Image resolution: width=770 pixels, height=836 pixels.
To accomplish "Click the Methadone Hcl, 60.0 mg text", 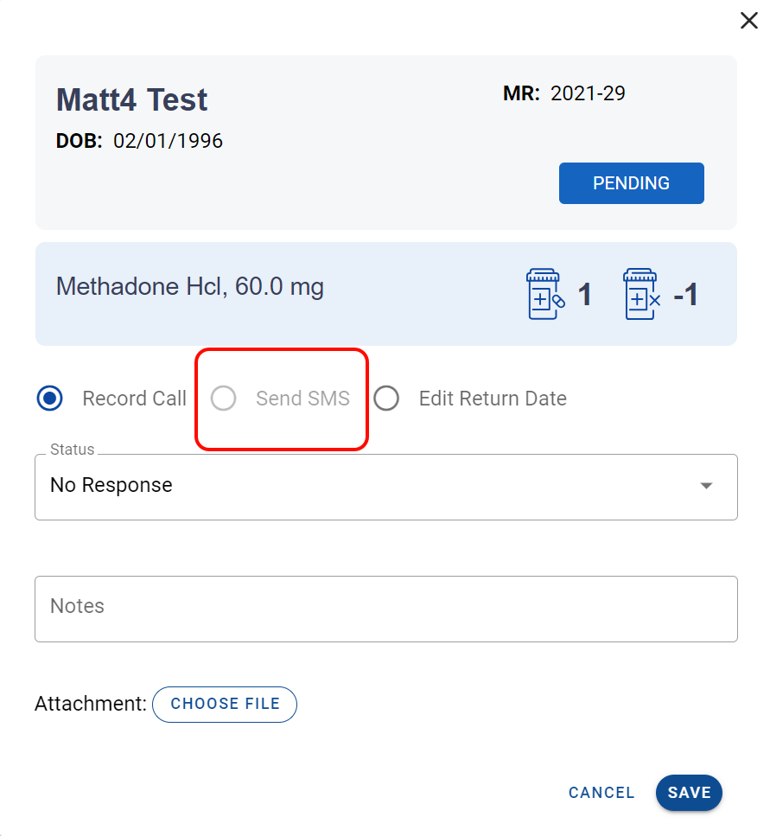I will [x=190, y=286].
